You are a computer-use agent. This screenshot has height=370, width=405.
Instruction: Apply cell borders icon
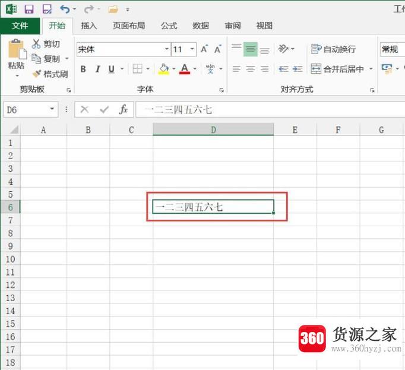tap(137, 69)
